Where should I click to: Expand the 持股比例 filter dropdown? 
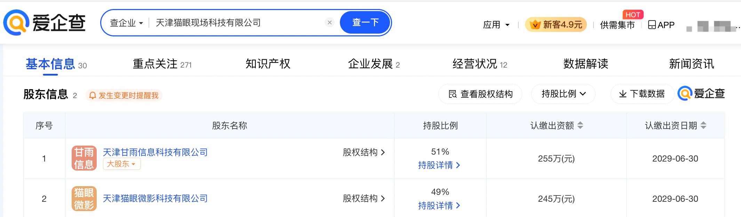coord(563,94)
